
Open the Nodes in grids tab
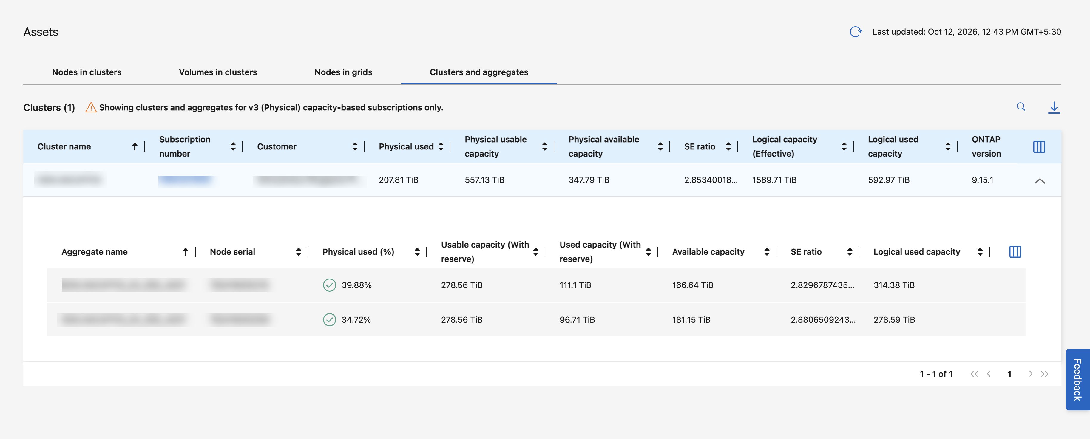(343, 72)
